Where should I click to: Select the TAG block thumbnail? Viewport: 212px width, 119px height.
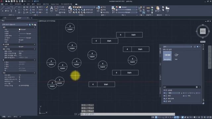click(176, 56)
